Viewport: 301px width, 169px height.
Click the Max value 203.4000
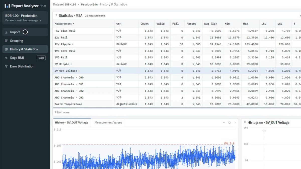pyautogui.click(x=251, y=44)
